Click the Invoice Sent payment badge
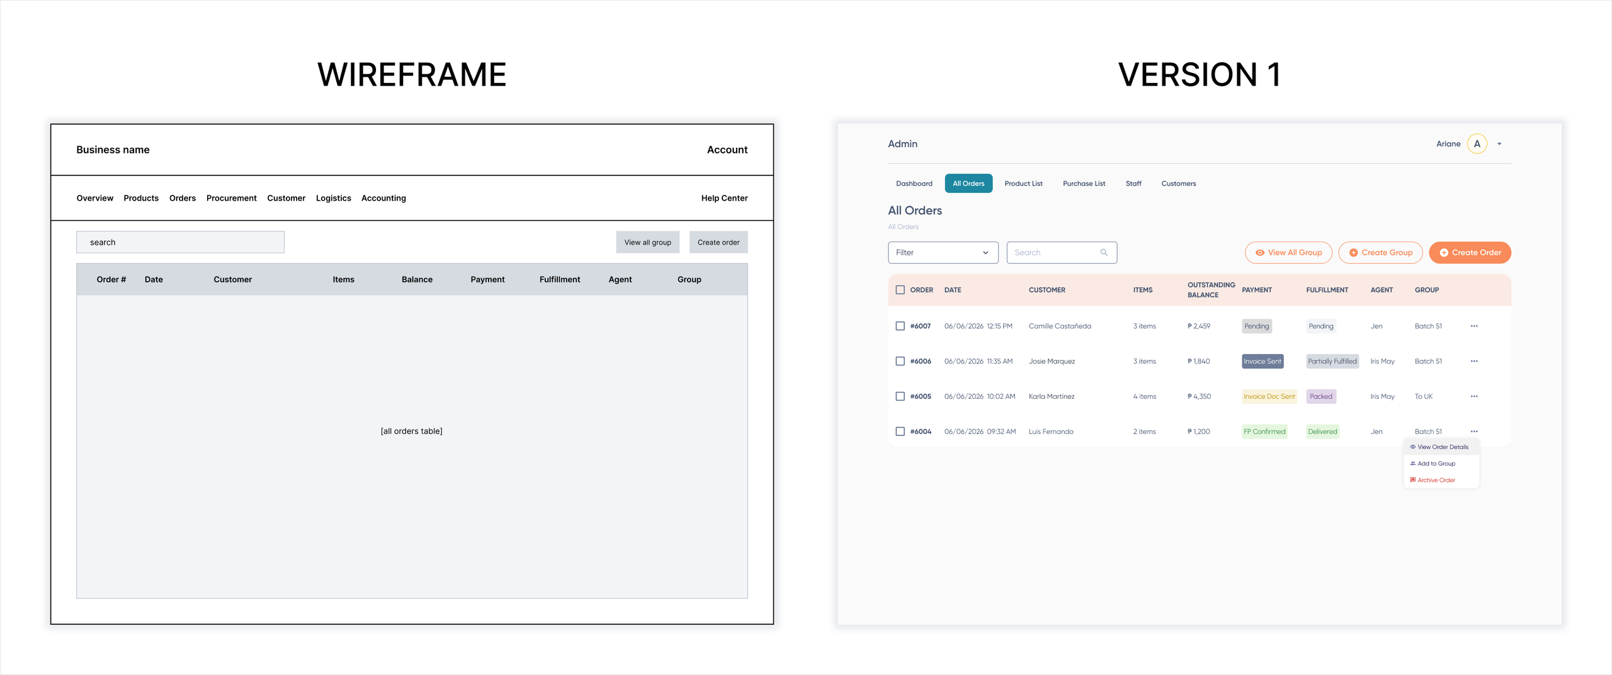Image resolution: width=1612 pixels, height=675 pixels. tap(1262, 361)
